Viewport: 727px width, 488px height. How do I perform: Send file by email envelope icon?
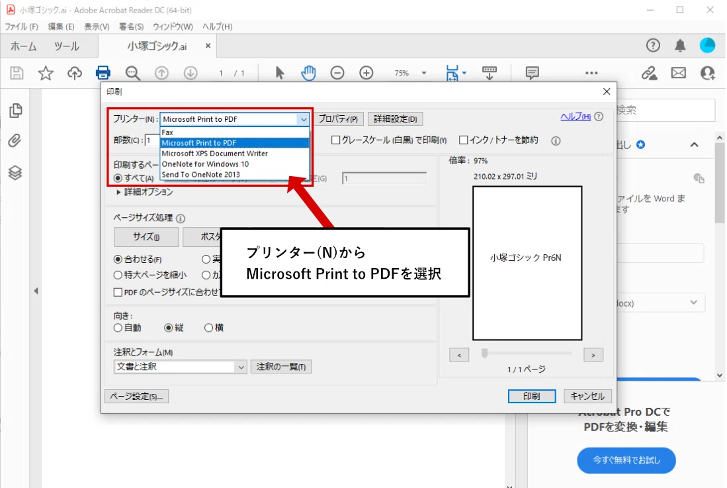point(678,73)
